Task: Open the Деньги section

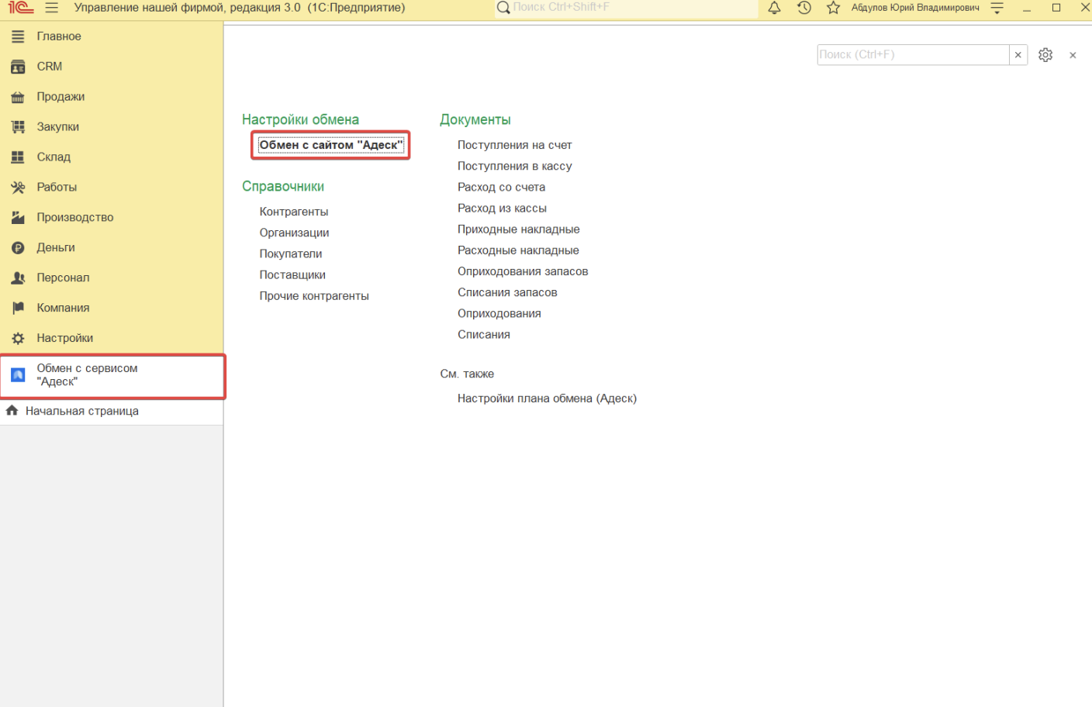Action: click(x=56, y=248)
